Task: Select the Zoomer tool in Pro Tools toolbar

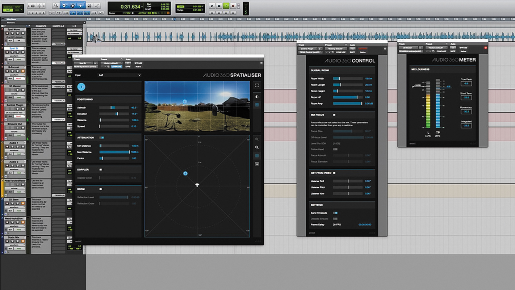Action: [56, 5]
